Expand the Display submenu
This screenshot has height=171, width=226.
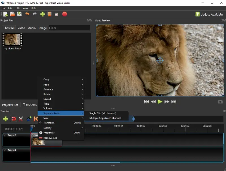[61, 128]
